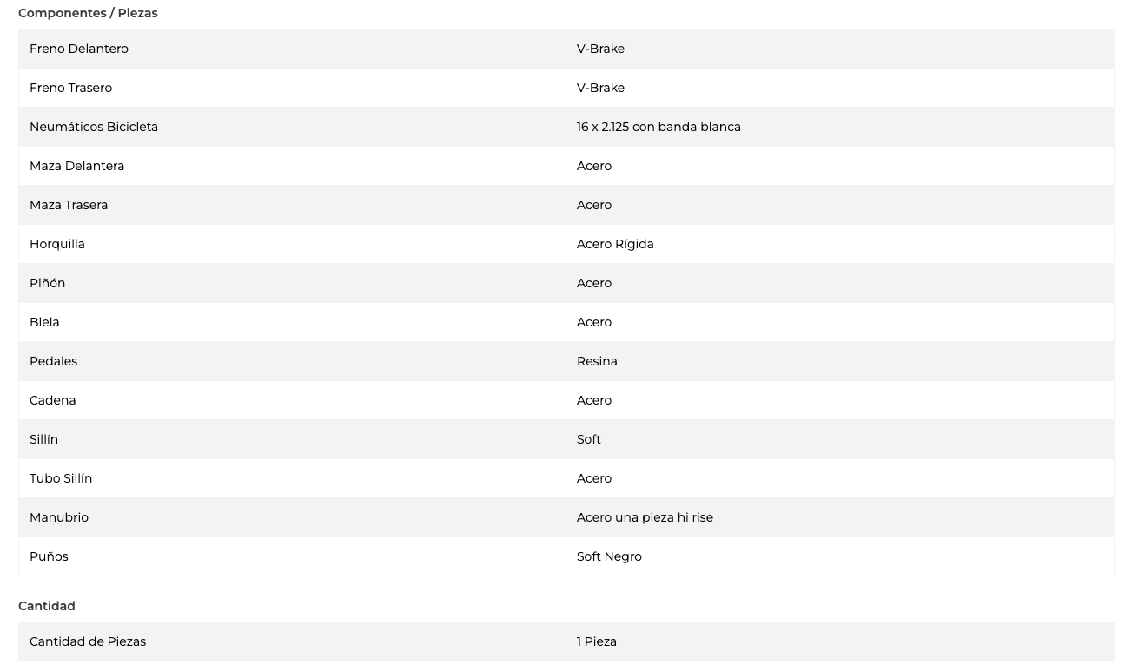Click the Maza Trasera label
Image resolution: width=1125 pixels, height=671 pixels.
click(x=69, y=205)
